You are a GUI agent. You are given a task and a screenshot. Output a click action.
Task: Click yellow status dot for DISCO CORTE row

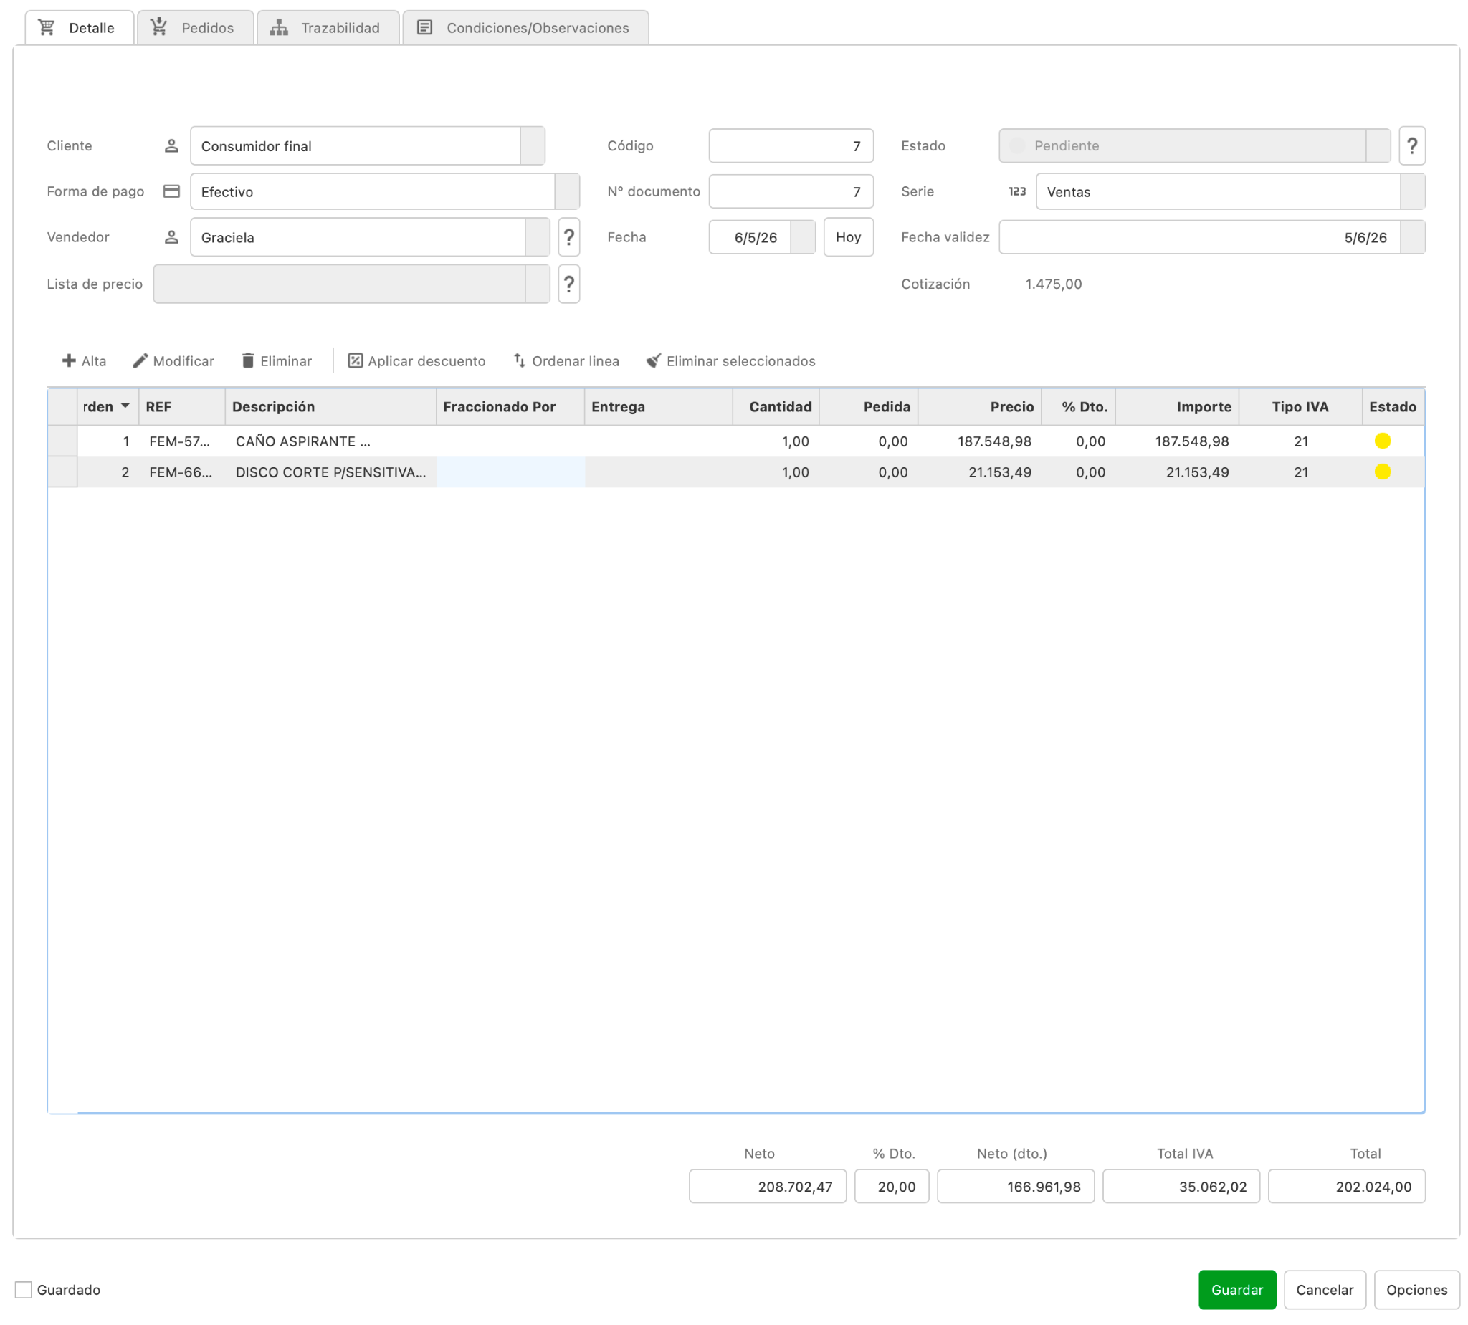1382,472
